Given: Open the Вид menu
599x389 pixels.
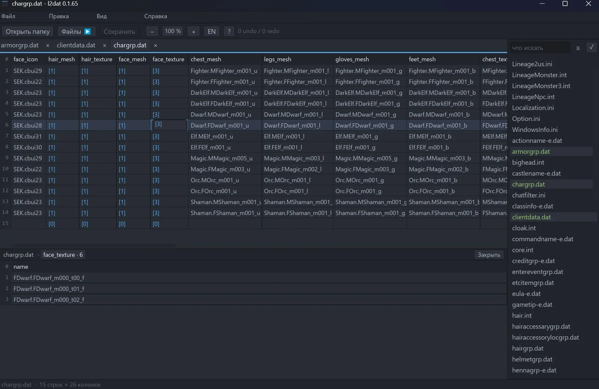Looking at the screenshot, I should pyautogui.click(x=102, y=16).
